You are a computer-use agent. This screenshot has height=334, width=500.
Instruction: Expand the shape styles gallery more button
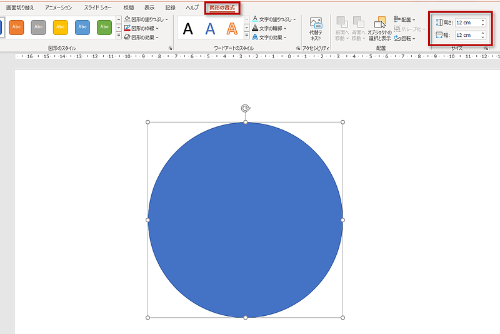point(119,36)
